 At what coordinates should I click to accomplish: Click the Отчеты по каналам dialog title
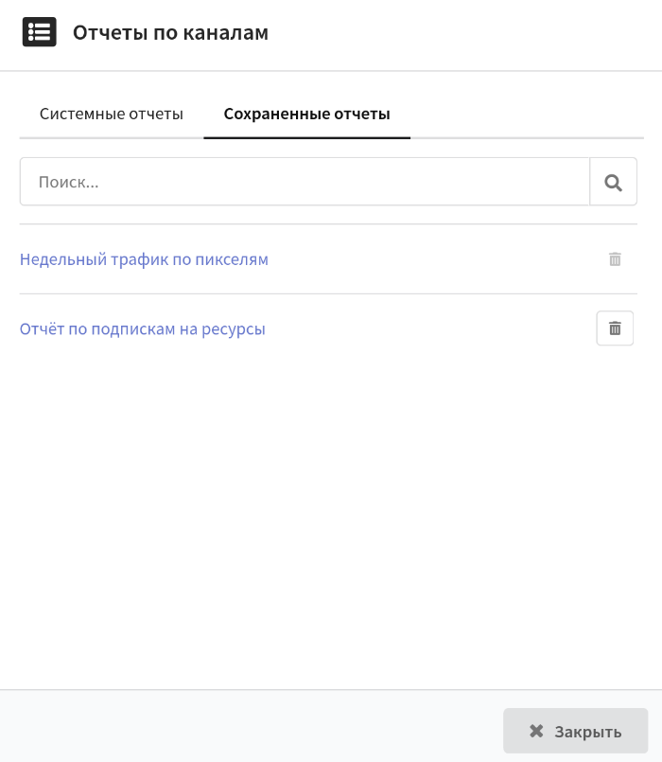click(170, 32)
